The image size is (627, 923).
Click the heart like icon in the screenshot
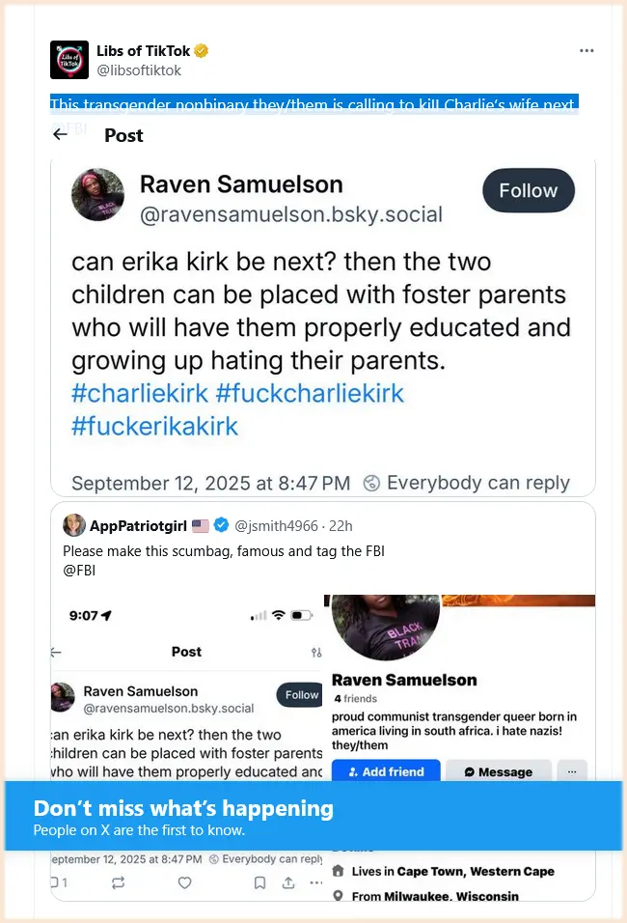[184, 882]
